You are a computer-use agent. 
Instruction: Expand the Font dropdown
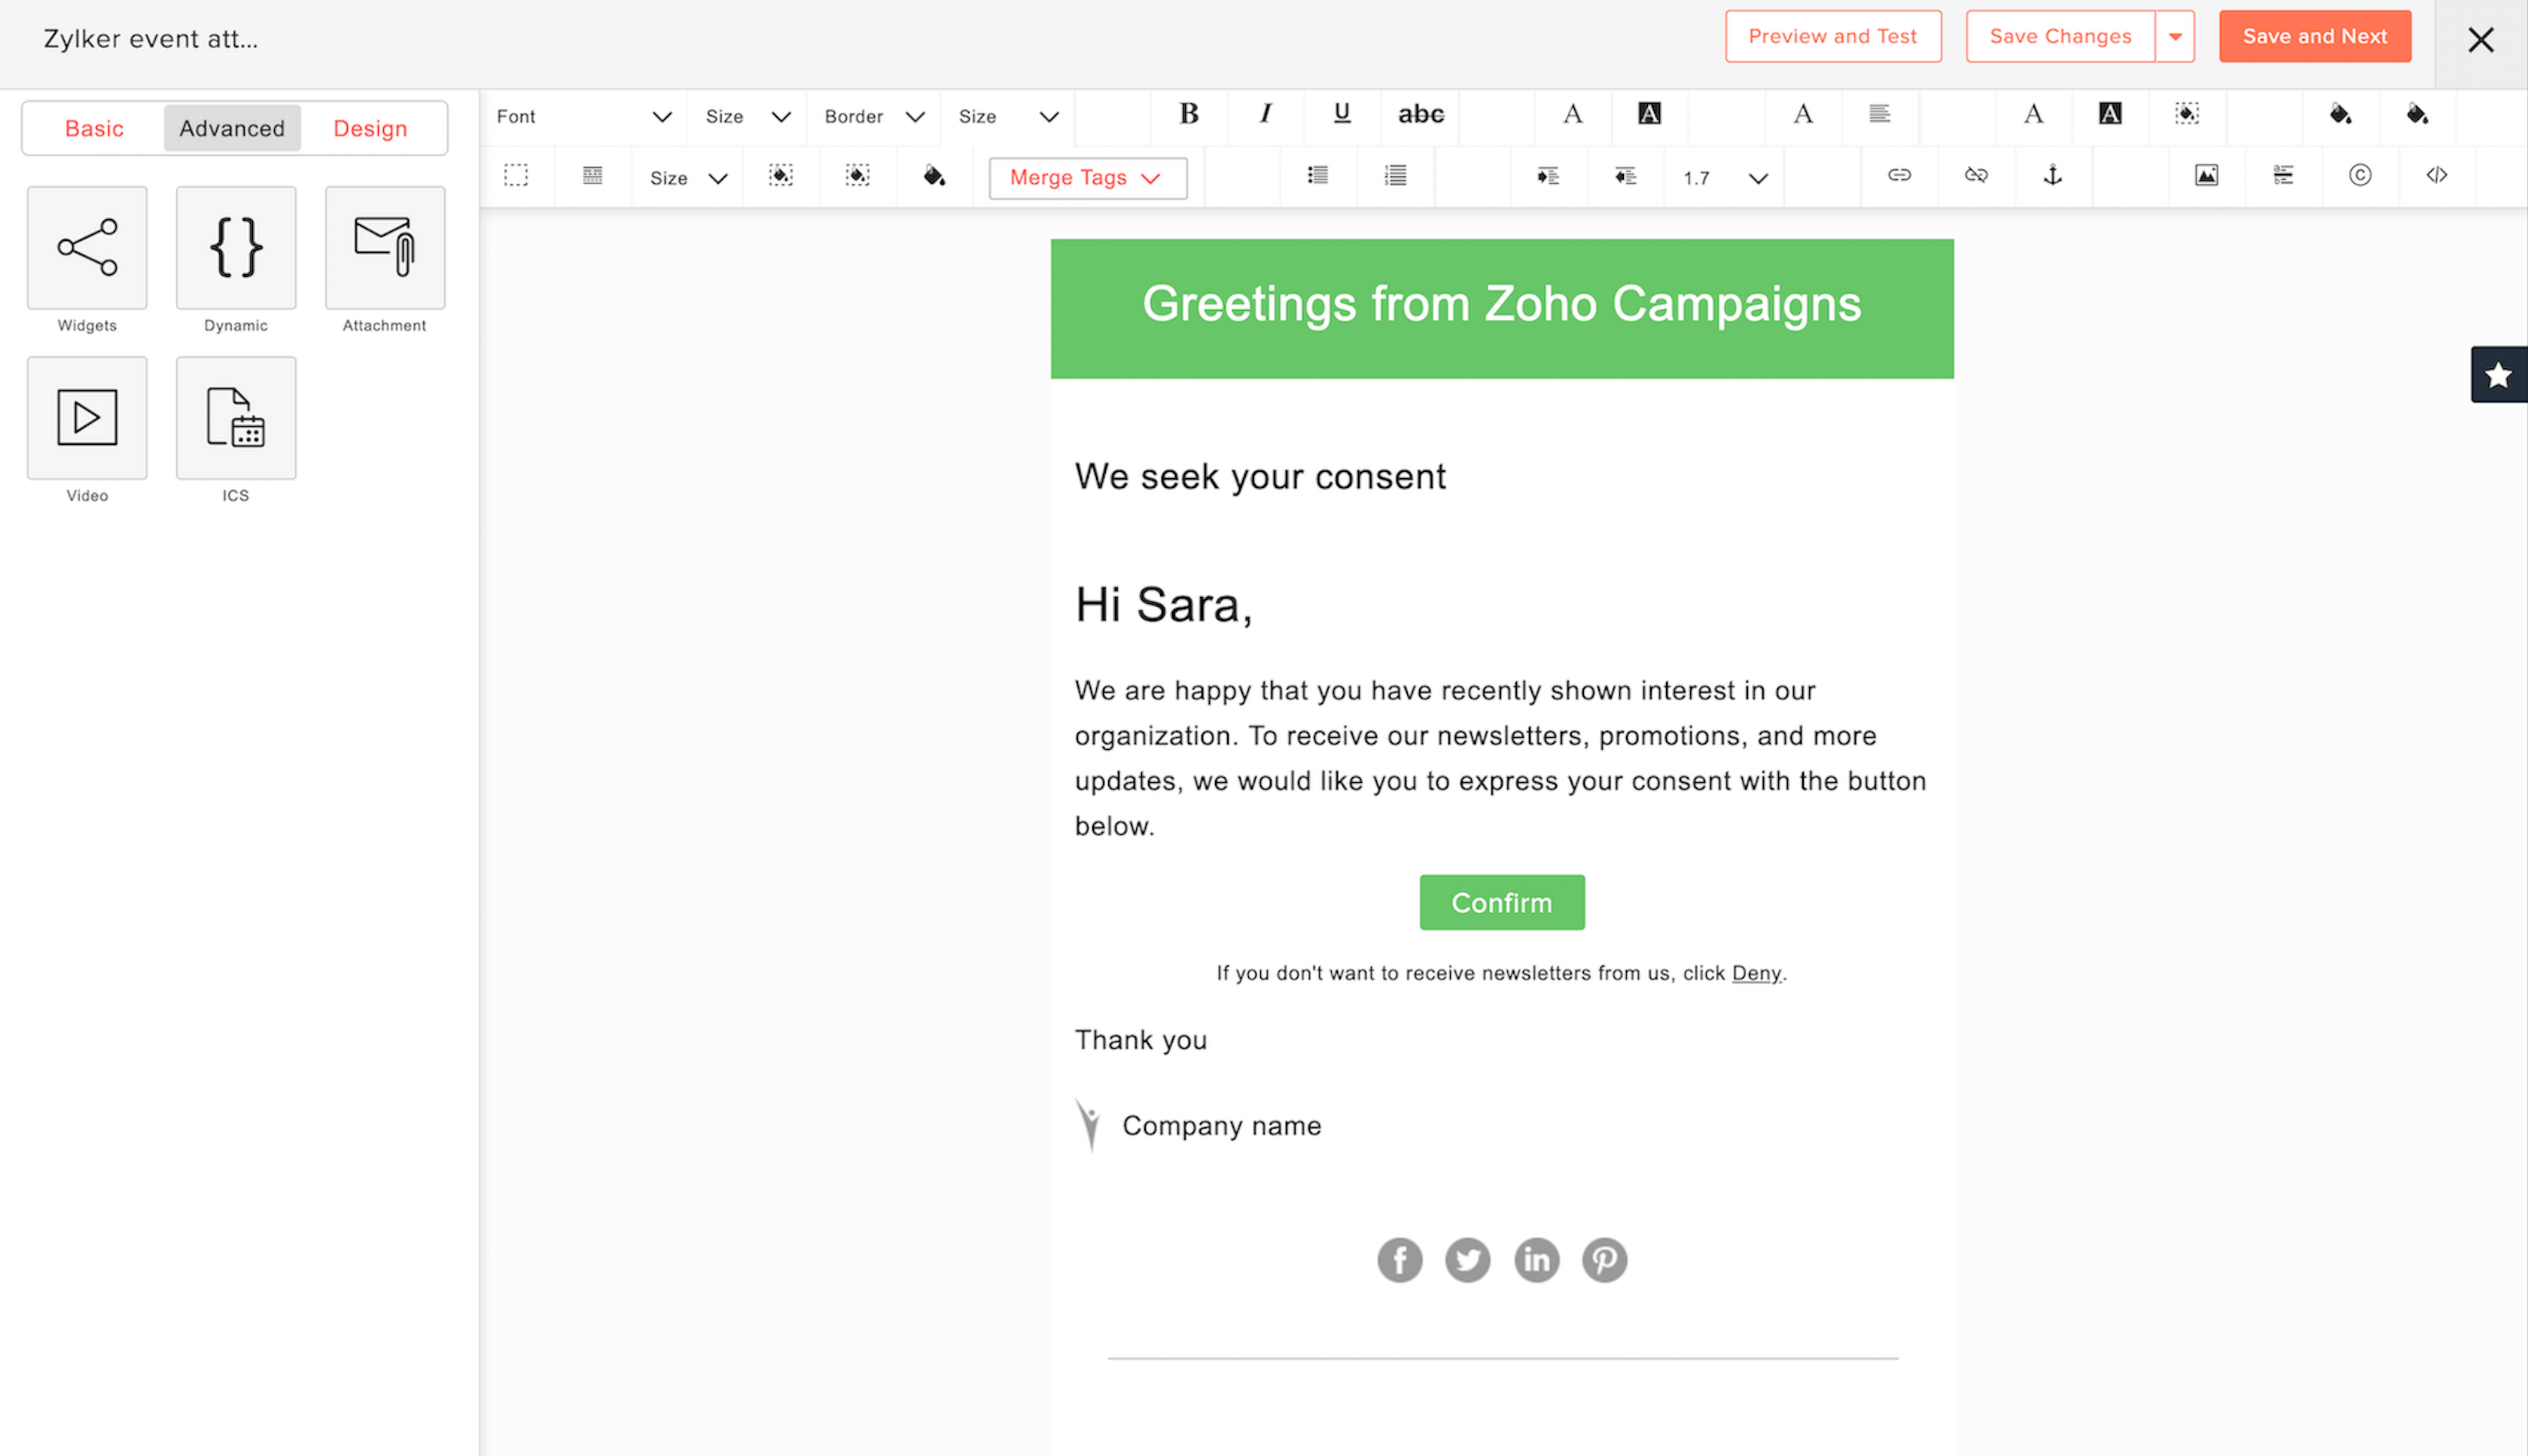point(583,117)
